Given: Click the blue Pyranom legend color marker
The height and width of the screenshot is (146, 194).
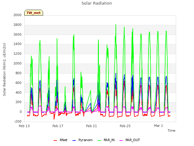Looking at the screenshot, I should pyautogui.click(x=74, y=141).
